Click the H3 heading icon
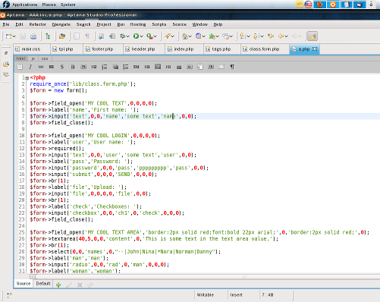Viewport: 380px width, 302px height. click(147, 67)
